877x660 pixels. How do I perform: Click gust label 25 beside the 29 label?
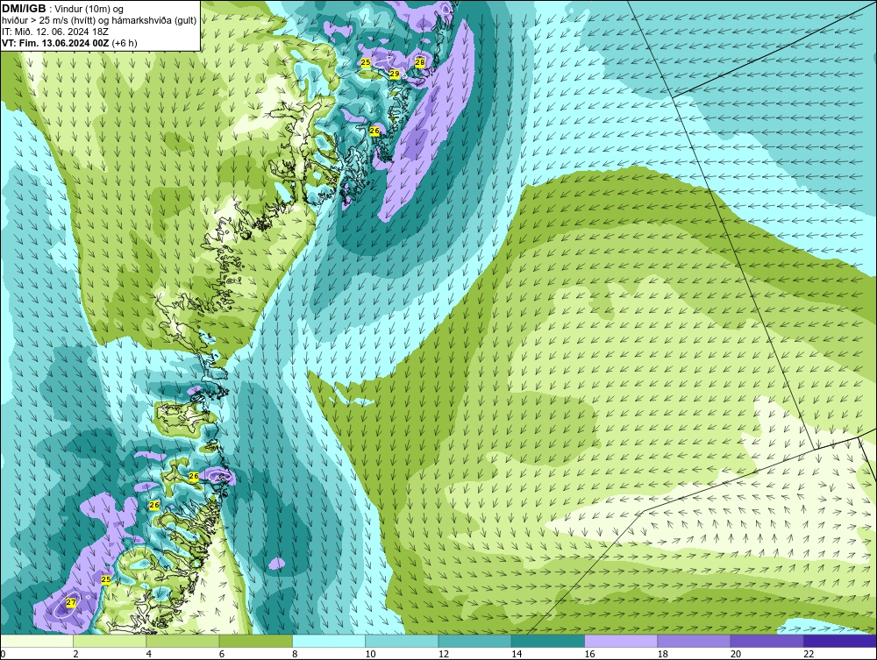coord(366,62)
